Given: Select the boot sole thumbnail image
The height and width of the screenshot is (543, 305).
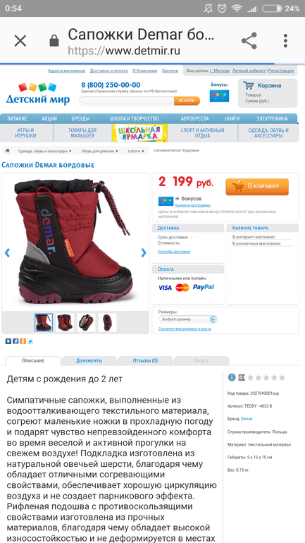Looking at the screenshot, I should 108,322.
